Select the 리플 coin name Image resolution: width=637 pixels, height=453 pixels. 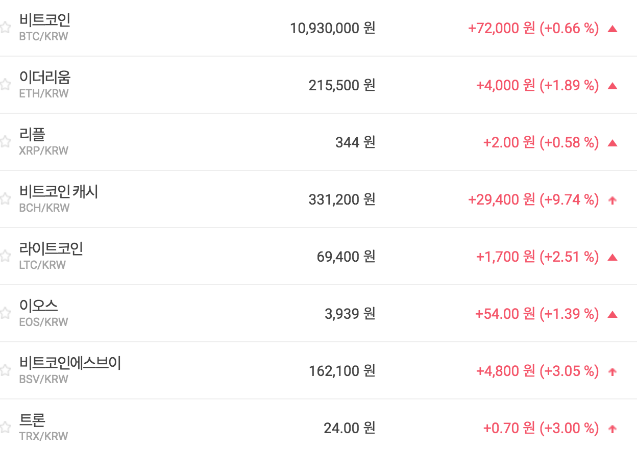point(32,135)
